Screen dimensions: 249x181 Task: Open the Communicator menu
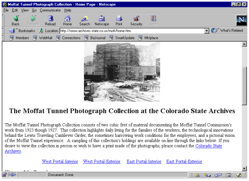(x=50, y=10)
